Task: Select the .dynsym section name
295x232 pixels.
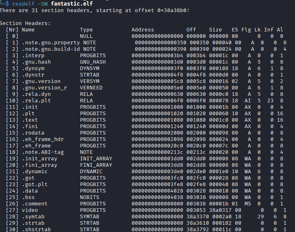Action: point(33,68)
